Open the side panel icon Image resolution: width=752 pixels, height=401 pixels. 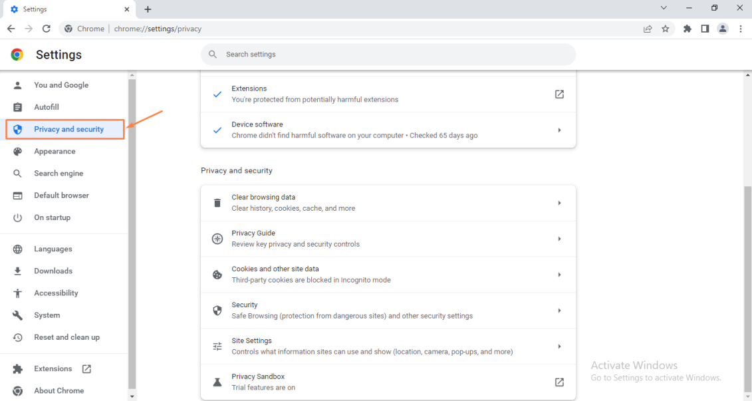point(705,29)
